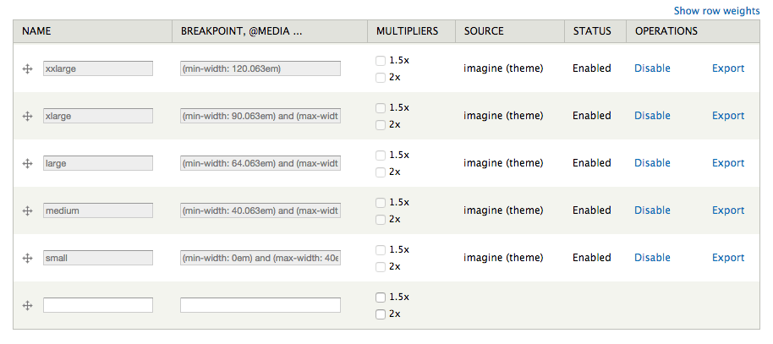Disable the large breakpoint
Image resolution: width=773 pixels, height=344 pixels.
(x=652, y=163)
